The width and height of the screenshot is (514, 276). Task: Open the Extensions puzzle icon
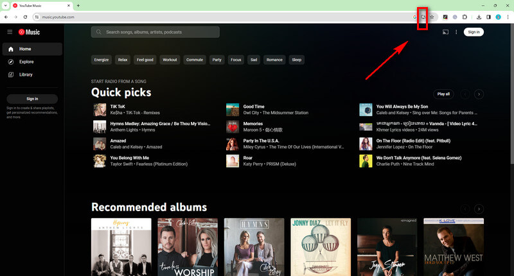point(465,17)
